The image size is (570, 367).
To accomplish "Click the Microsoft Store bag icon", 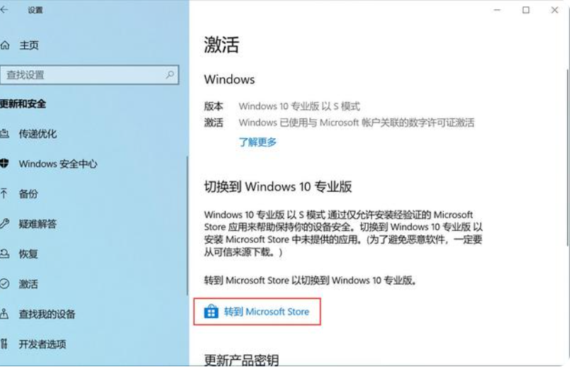I will click(x=211, y=312).
